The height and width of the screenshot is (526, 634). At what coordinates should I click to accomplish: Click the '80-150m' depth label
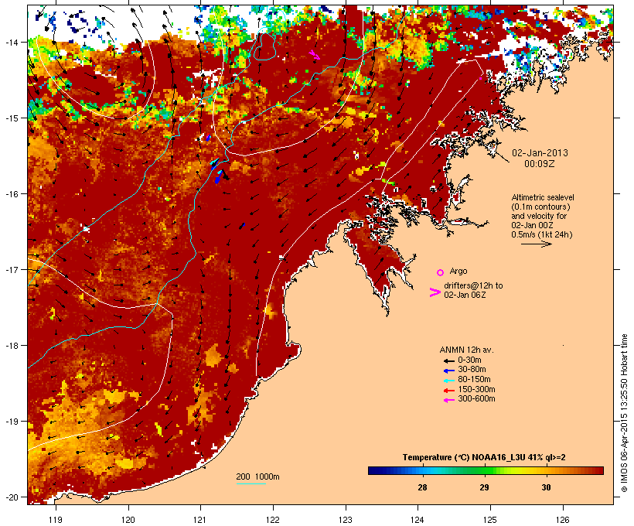tap(474, 380)
